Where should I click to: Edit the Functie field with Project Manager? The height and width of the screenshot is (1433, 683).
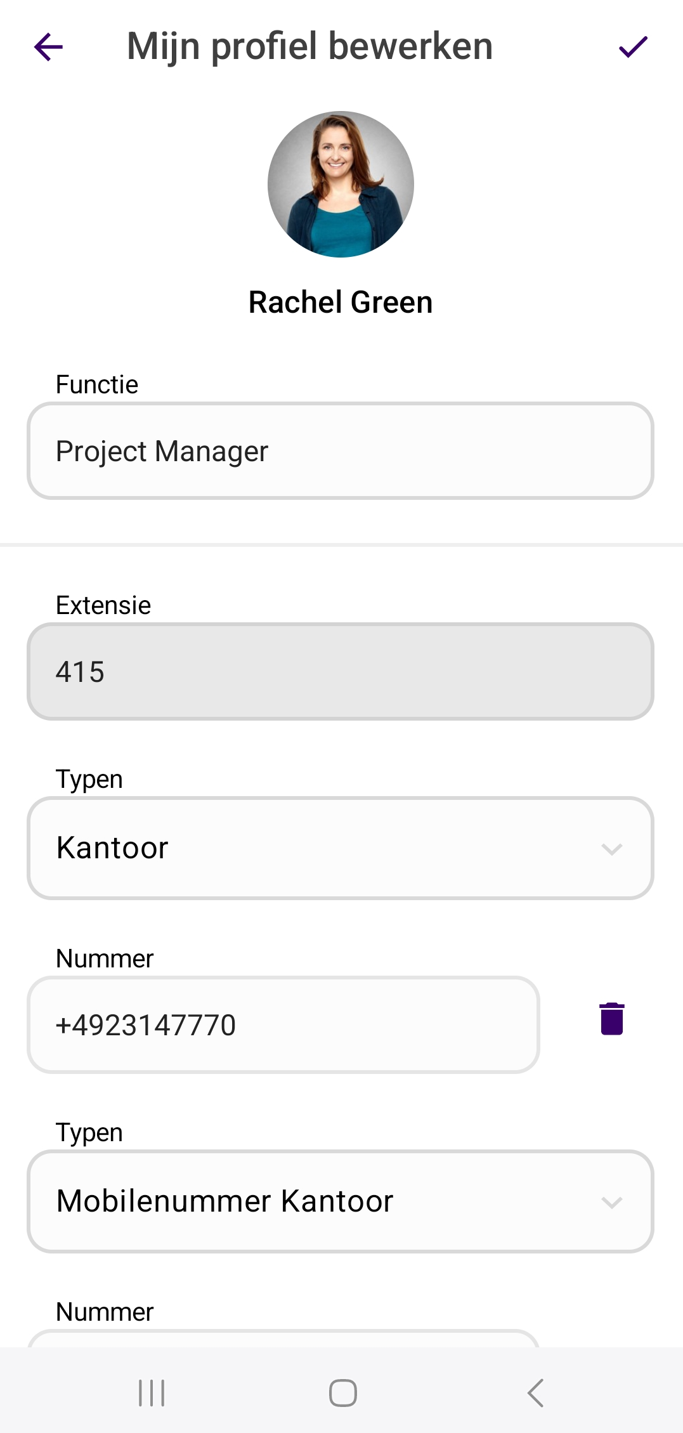pyautogui.click(x=340, y=451)
